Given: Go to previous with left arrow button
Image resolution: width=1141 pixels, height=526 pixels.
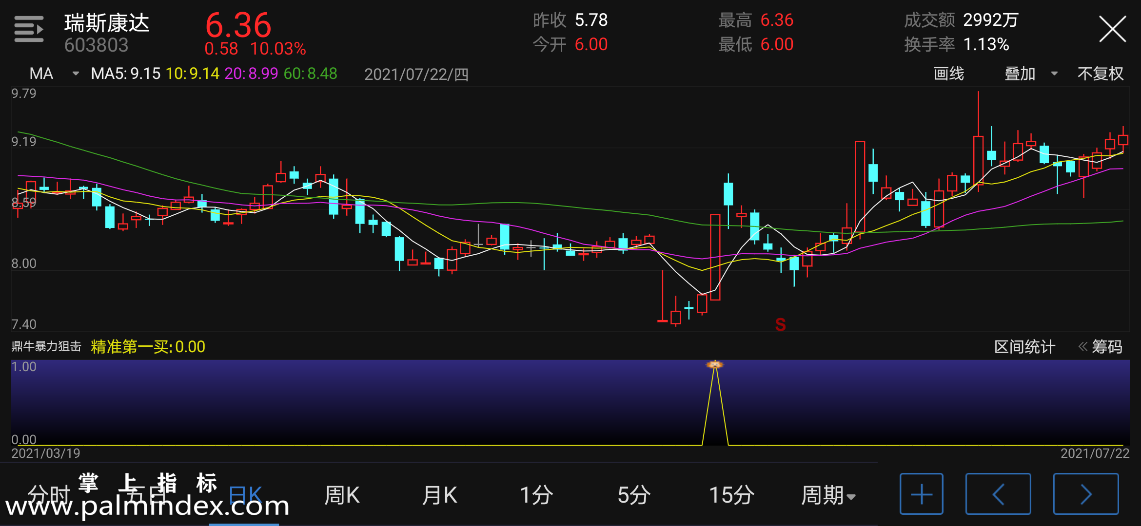Looking at the screenshot, I should coord(998,494).
